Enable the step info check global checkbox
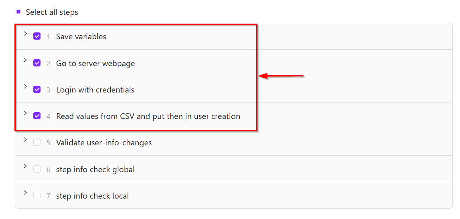 point(37,169)
